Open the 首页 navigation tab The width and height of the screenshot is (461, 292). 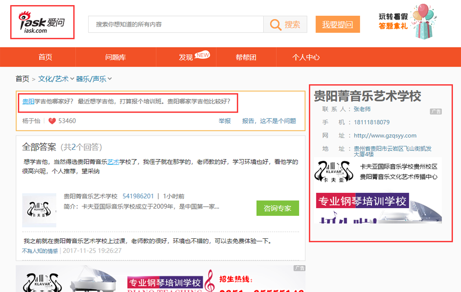pyautogui.click(x=45, y=57)
